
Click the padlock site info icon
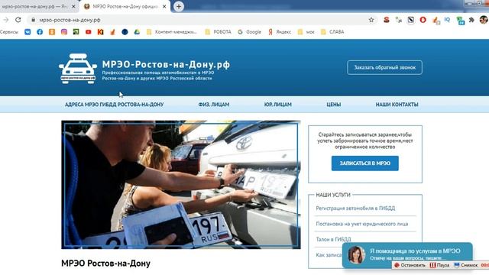[x=33, y=20]
